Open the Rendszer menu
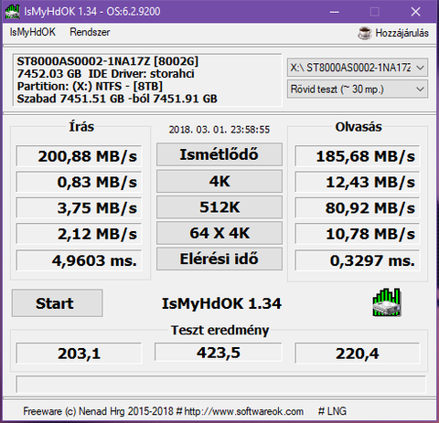The image size is (439, 423). coord(90,32)
